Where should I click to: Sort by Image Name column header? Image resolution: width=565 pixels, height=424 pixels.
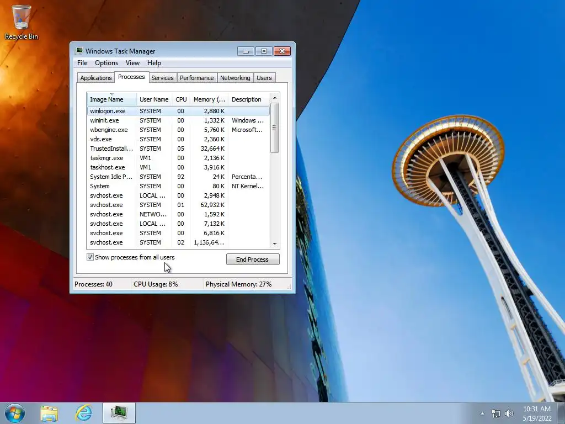[x=111, y=99]
